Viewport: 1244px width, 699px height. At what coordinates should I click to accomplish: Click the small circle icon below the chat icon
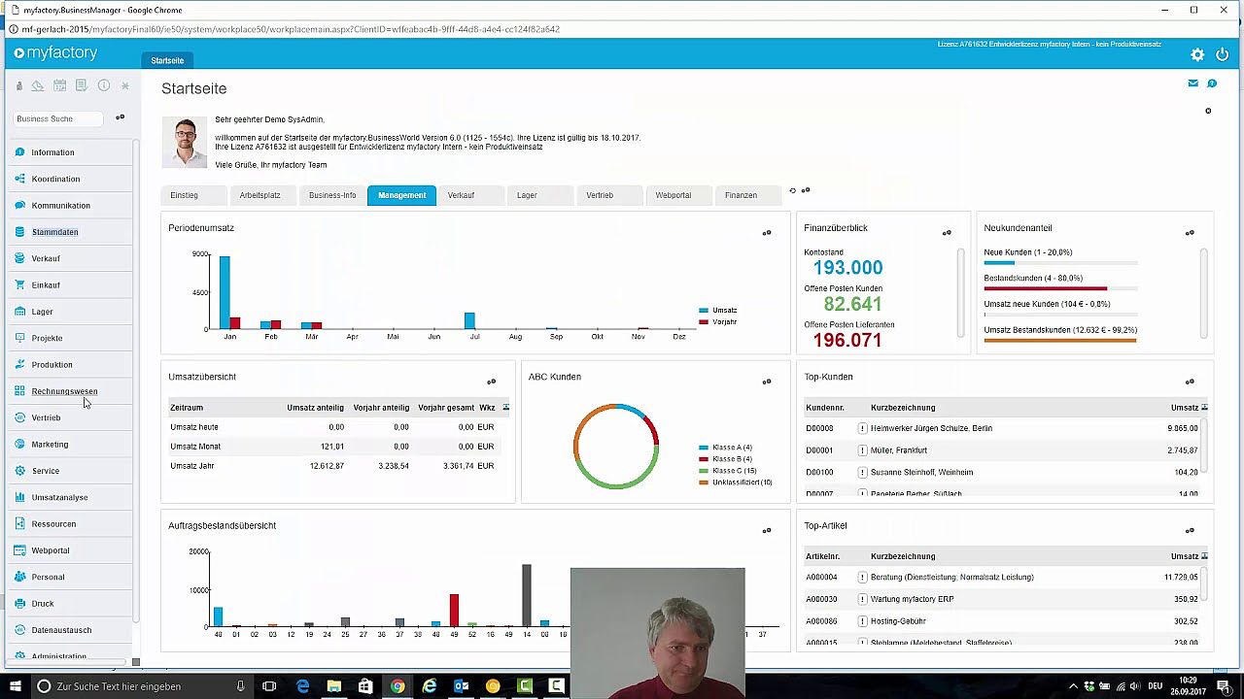tap(1208, 111)
